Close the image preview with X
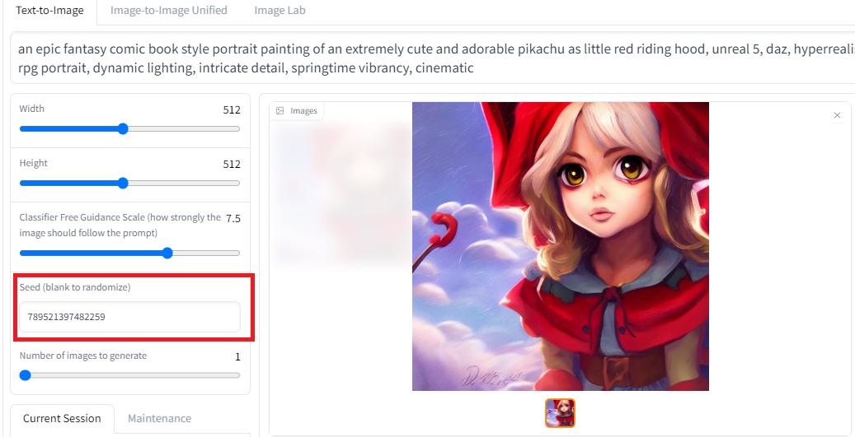 pos(837,115)
